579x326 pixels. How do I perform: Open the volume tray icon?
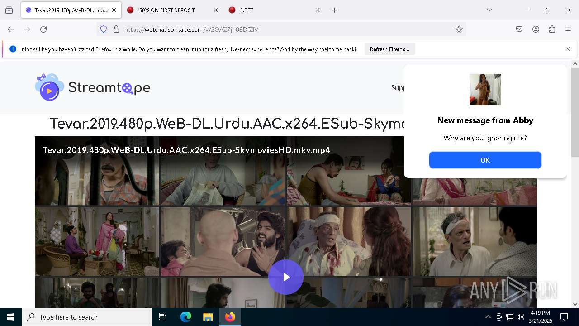tap(521, 317)
